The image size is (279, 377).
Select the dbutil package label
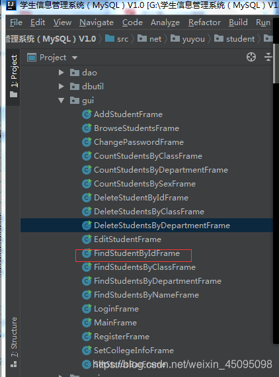click(x=93, y=87)
